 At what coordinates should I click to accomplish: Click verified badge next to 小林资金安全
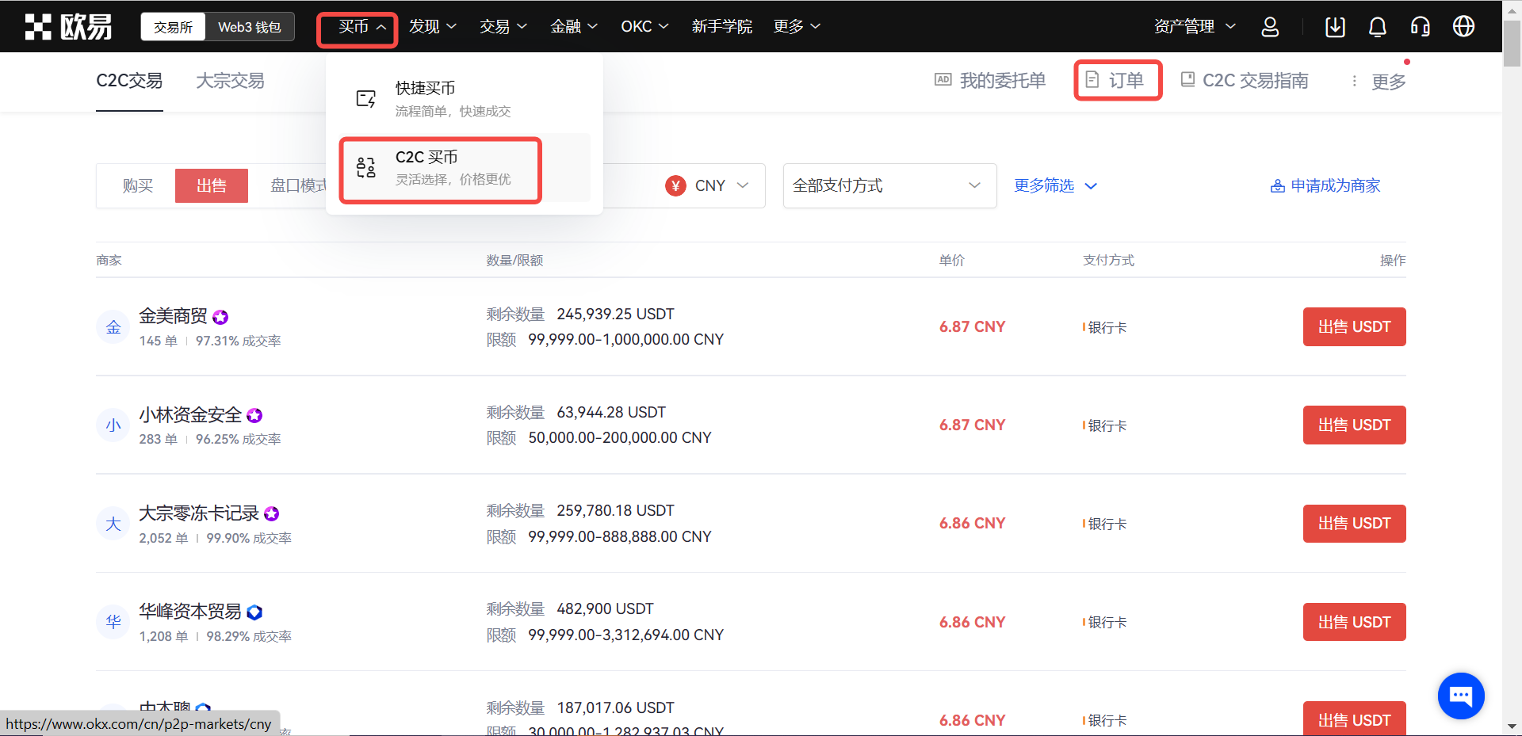coord(254,415)
